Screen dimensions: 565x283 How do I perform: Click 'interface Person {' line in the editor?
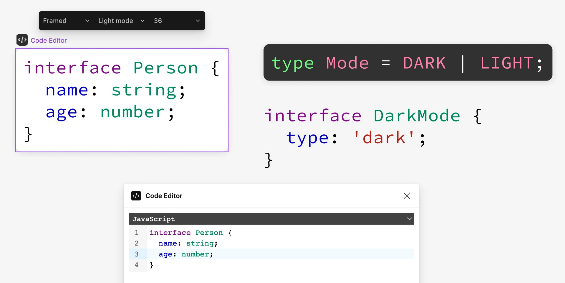click(191, 233)
